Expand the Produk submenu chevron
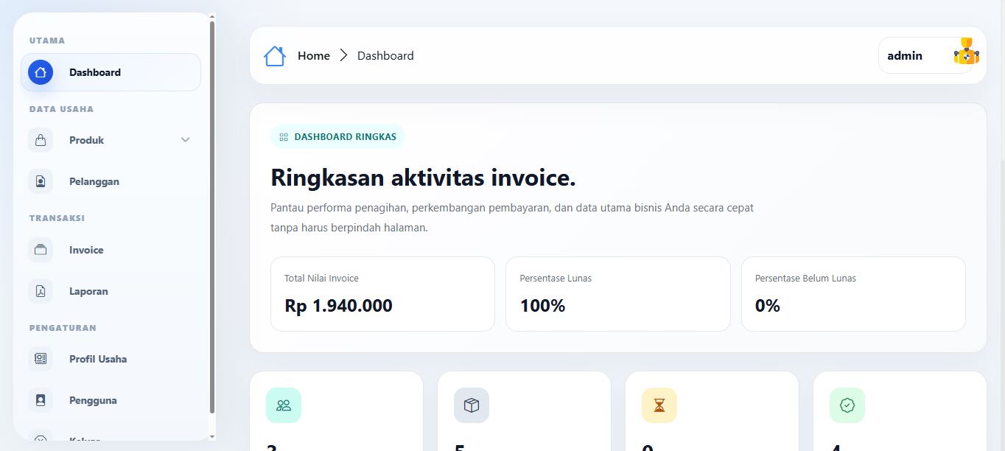1005x451 pixels. point(186,140)
